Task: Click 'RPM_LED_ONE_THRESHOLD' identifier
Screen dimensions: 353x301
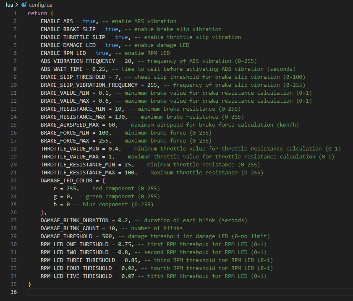Action: click(75, 244)
